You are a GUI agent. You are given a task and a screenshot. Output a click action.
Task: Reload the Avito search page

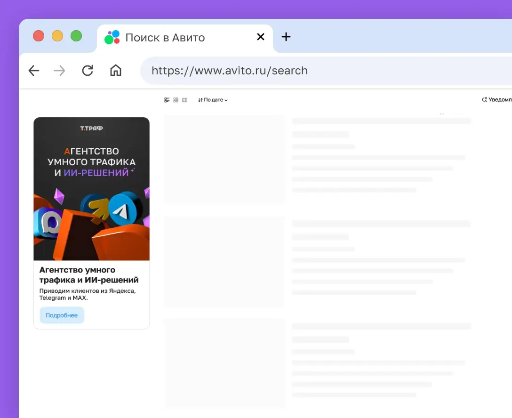[88, 71]
